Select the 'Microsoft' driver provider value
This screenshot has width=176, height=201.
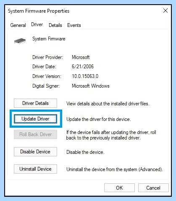[81, 57]
